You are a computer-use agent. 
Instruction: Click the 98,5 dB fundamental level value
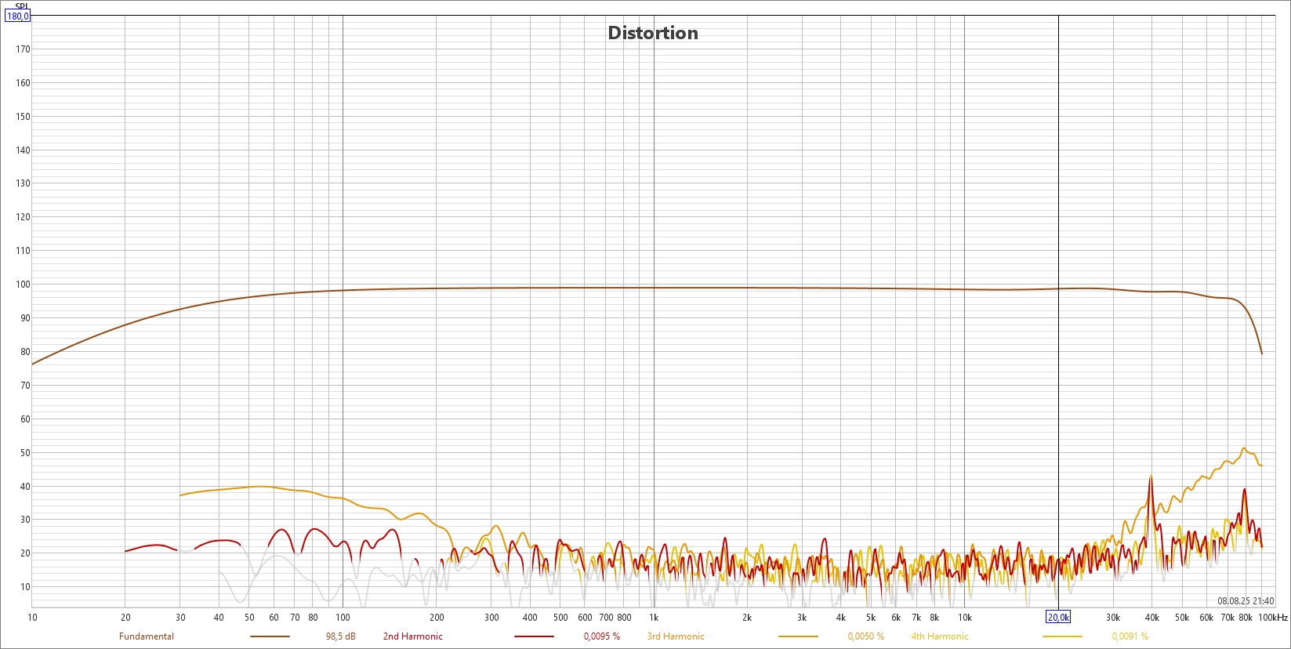pos(341,636)
